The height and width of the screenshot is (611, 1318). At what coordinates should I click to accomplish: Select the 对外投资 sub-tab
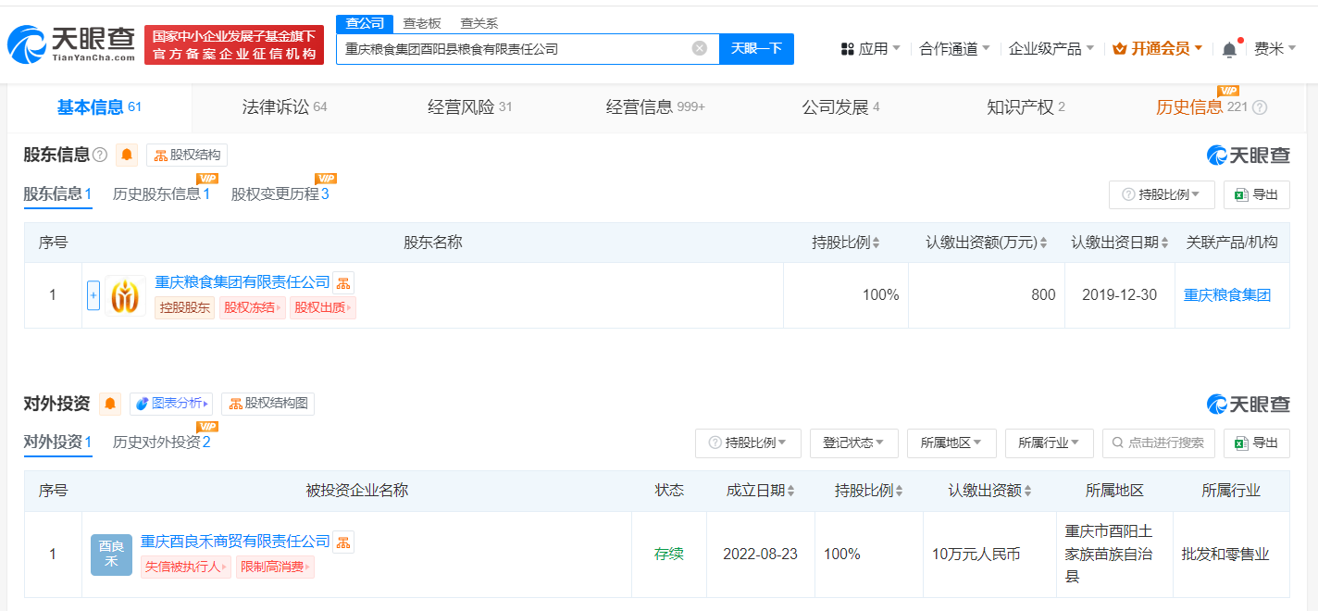coord(57,442)
